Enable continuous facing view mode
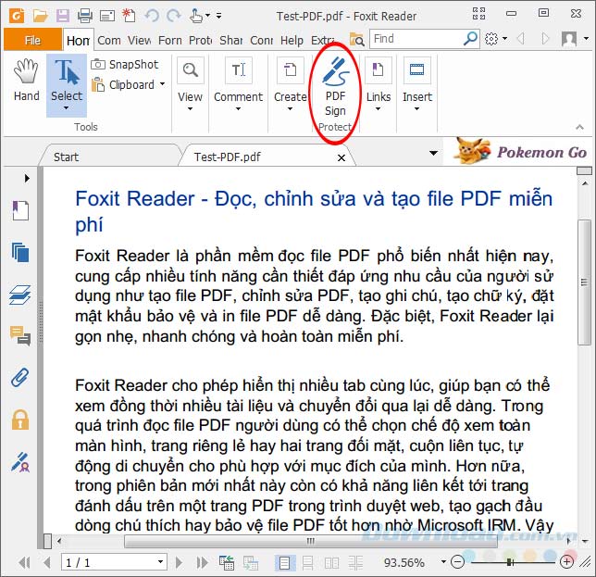 (x=355, y=562)
